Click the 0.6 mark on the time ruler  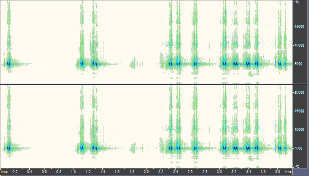[x=44, y=172]
